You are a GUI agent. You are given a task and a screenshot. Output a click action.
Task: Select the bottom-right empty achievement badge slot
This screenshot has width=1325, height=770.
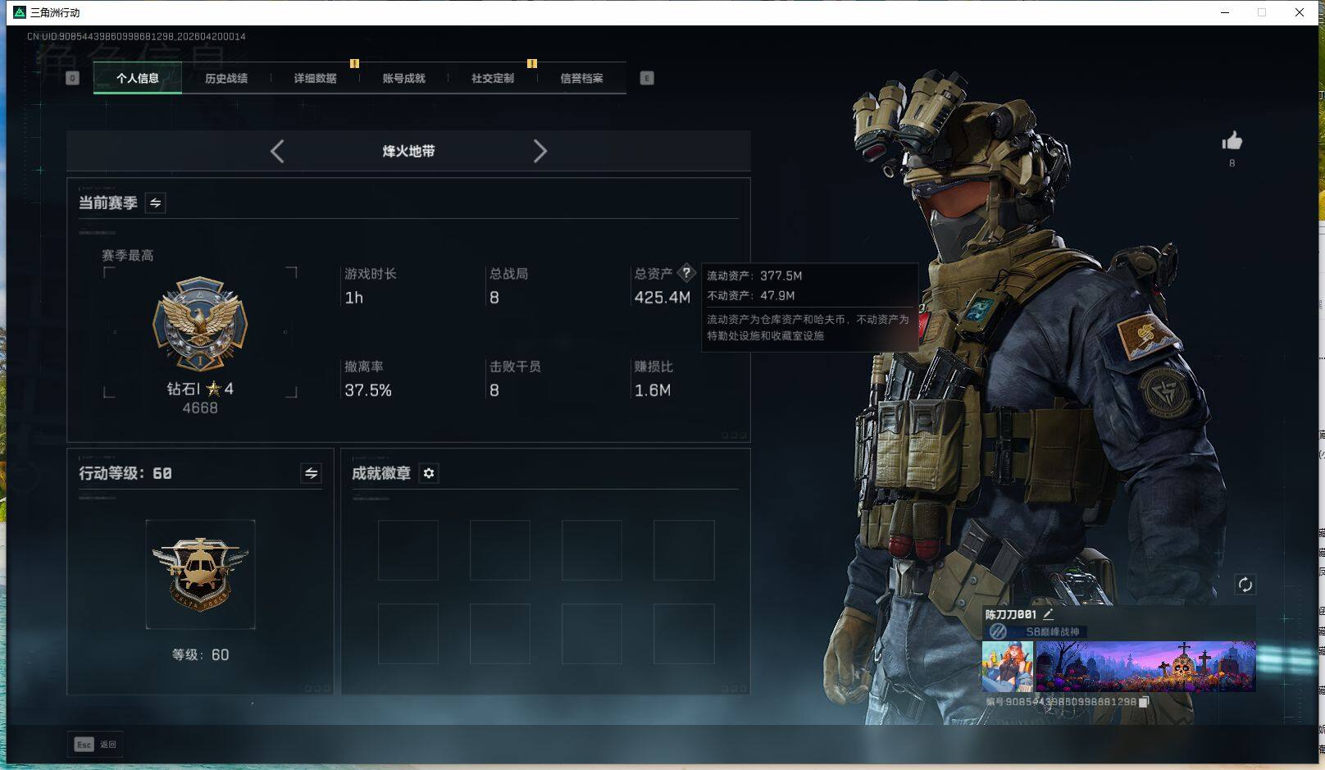click(x=684, y=634)
